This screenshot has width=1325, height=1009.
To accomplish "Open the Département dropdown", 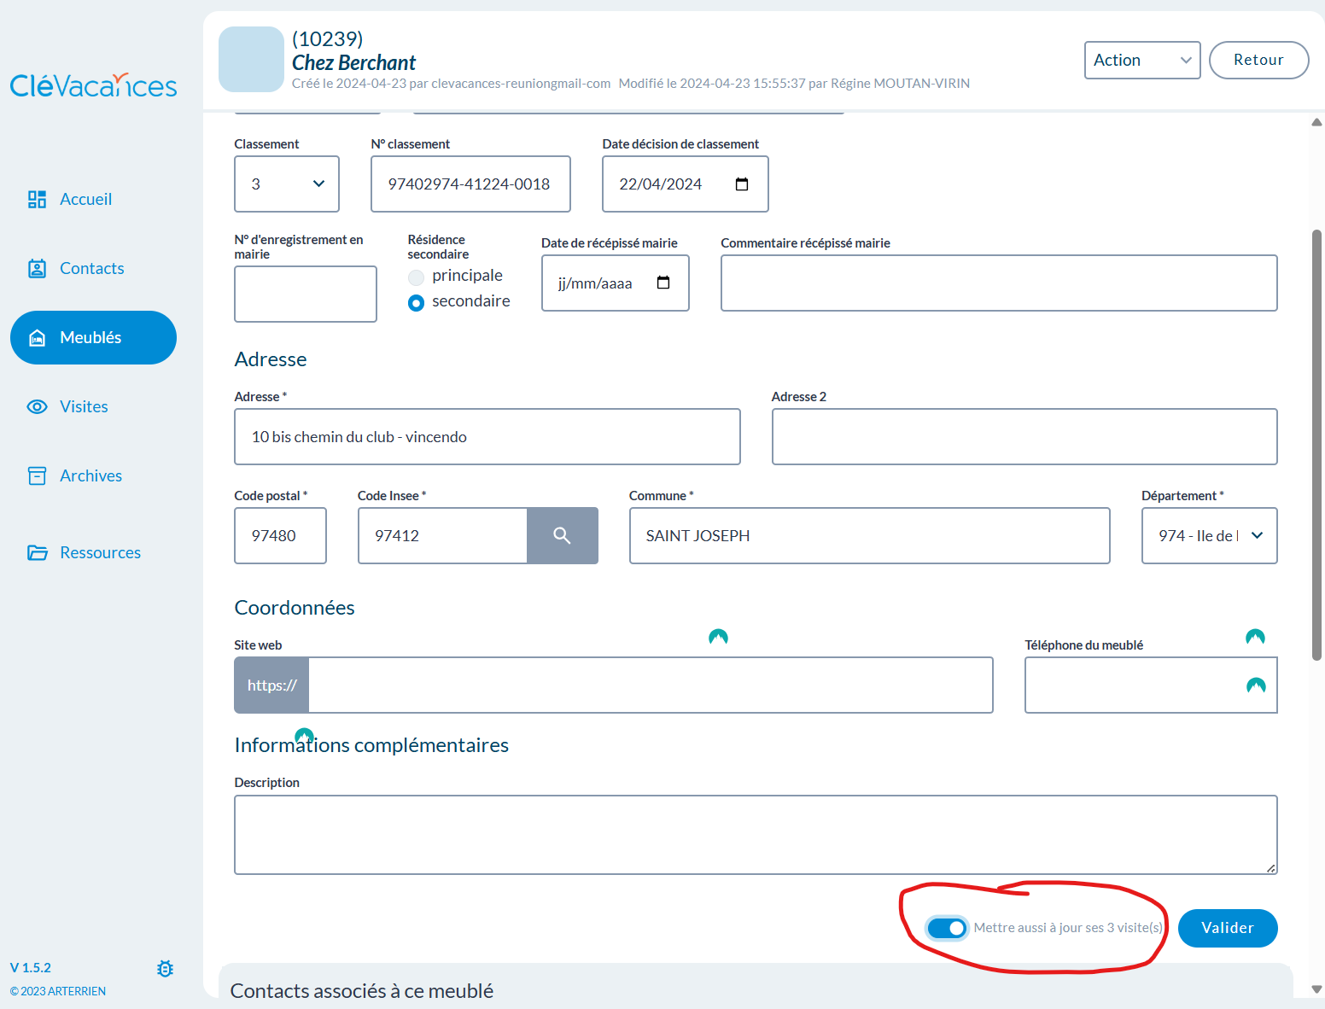I will pos(1209,535).
